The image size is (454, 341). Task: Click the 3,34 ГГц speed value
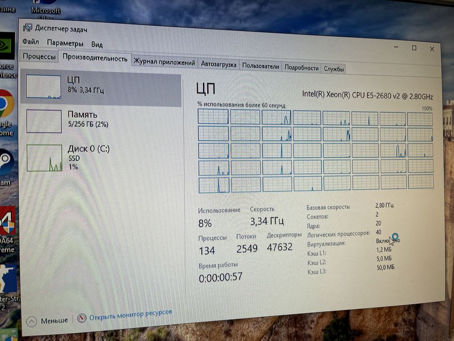[266, 221]
